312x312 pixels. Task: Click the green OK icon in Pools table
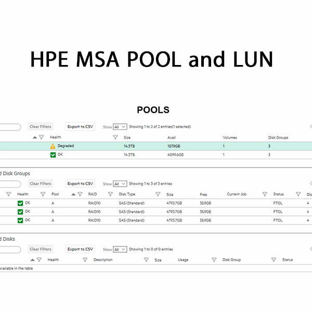pyautogui.click(x=53, y=155)
